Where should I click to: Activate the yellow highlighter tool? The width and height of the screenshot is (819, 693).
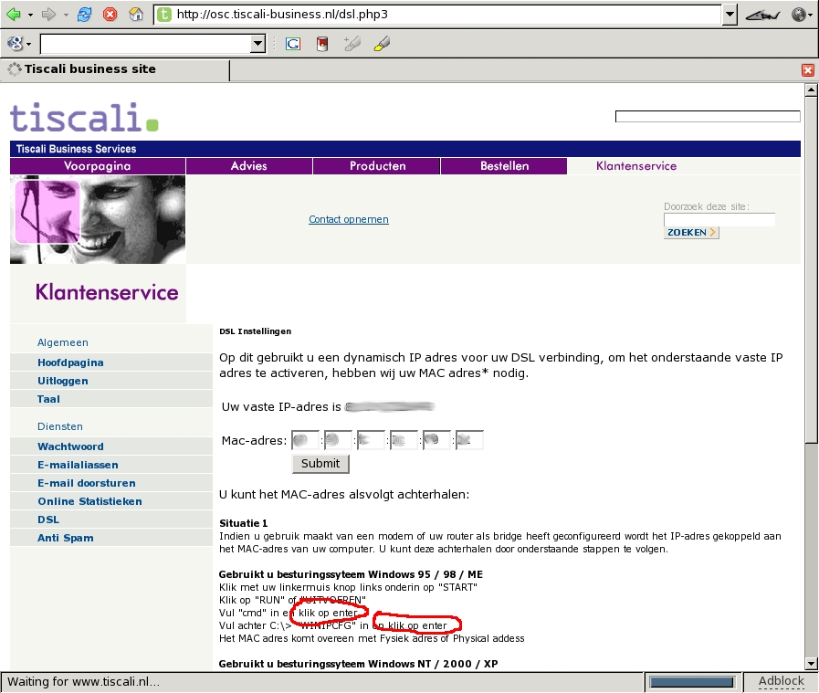point(382,44)
